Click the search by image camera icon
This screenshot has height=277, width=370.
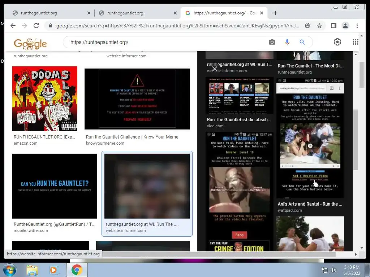[272, 42]
